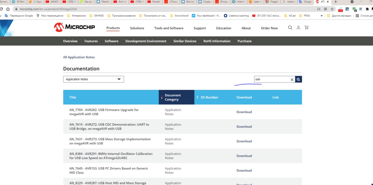Download AN_7631 AVR273 Mass Storage note
This screenshot has width=373, height=185.
[244, 141]
